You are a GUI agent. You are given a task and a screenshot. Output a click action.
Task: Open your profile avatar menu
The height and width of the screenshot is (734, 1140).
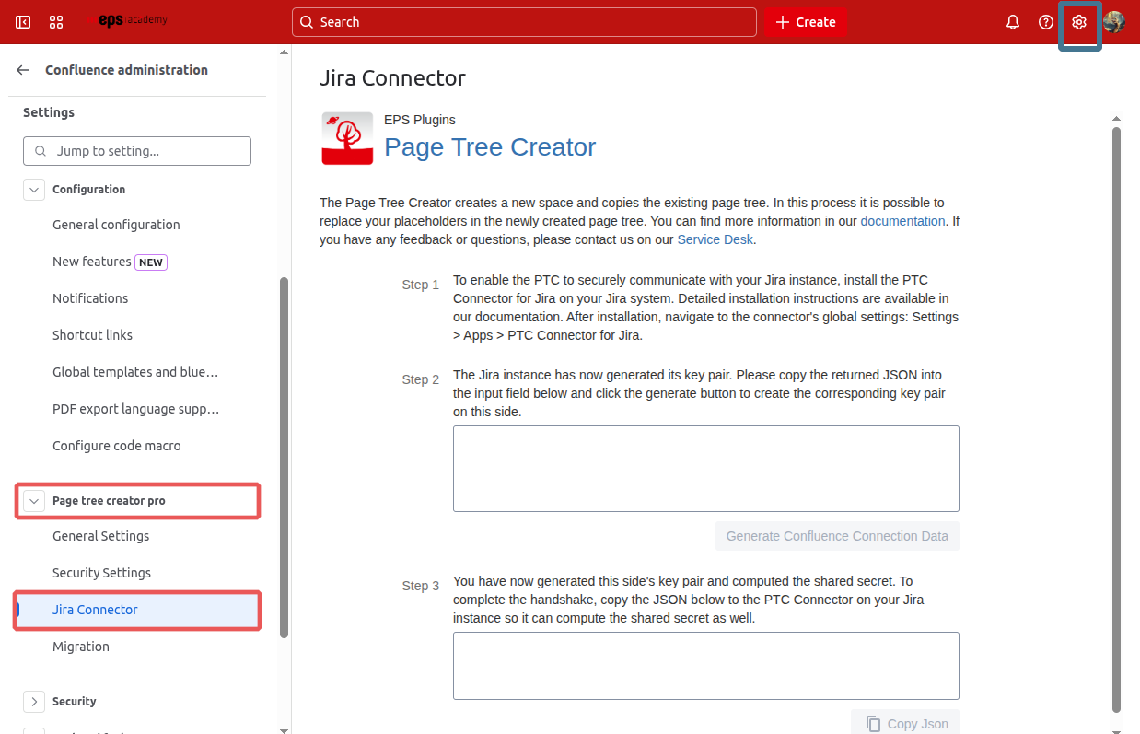click(x=1114, y=22)
